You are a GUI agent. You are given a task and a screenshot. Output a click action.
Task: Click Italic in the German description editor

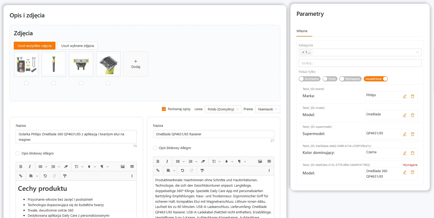coord(167,161)
